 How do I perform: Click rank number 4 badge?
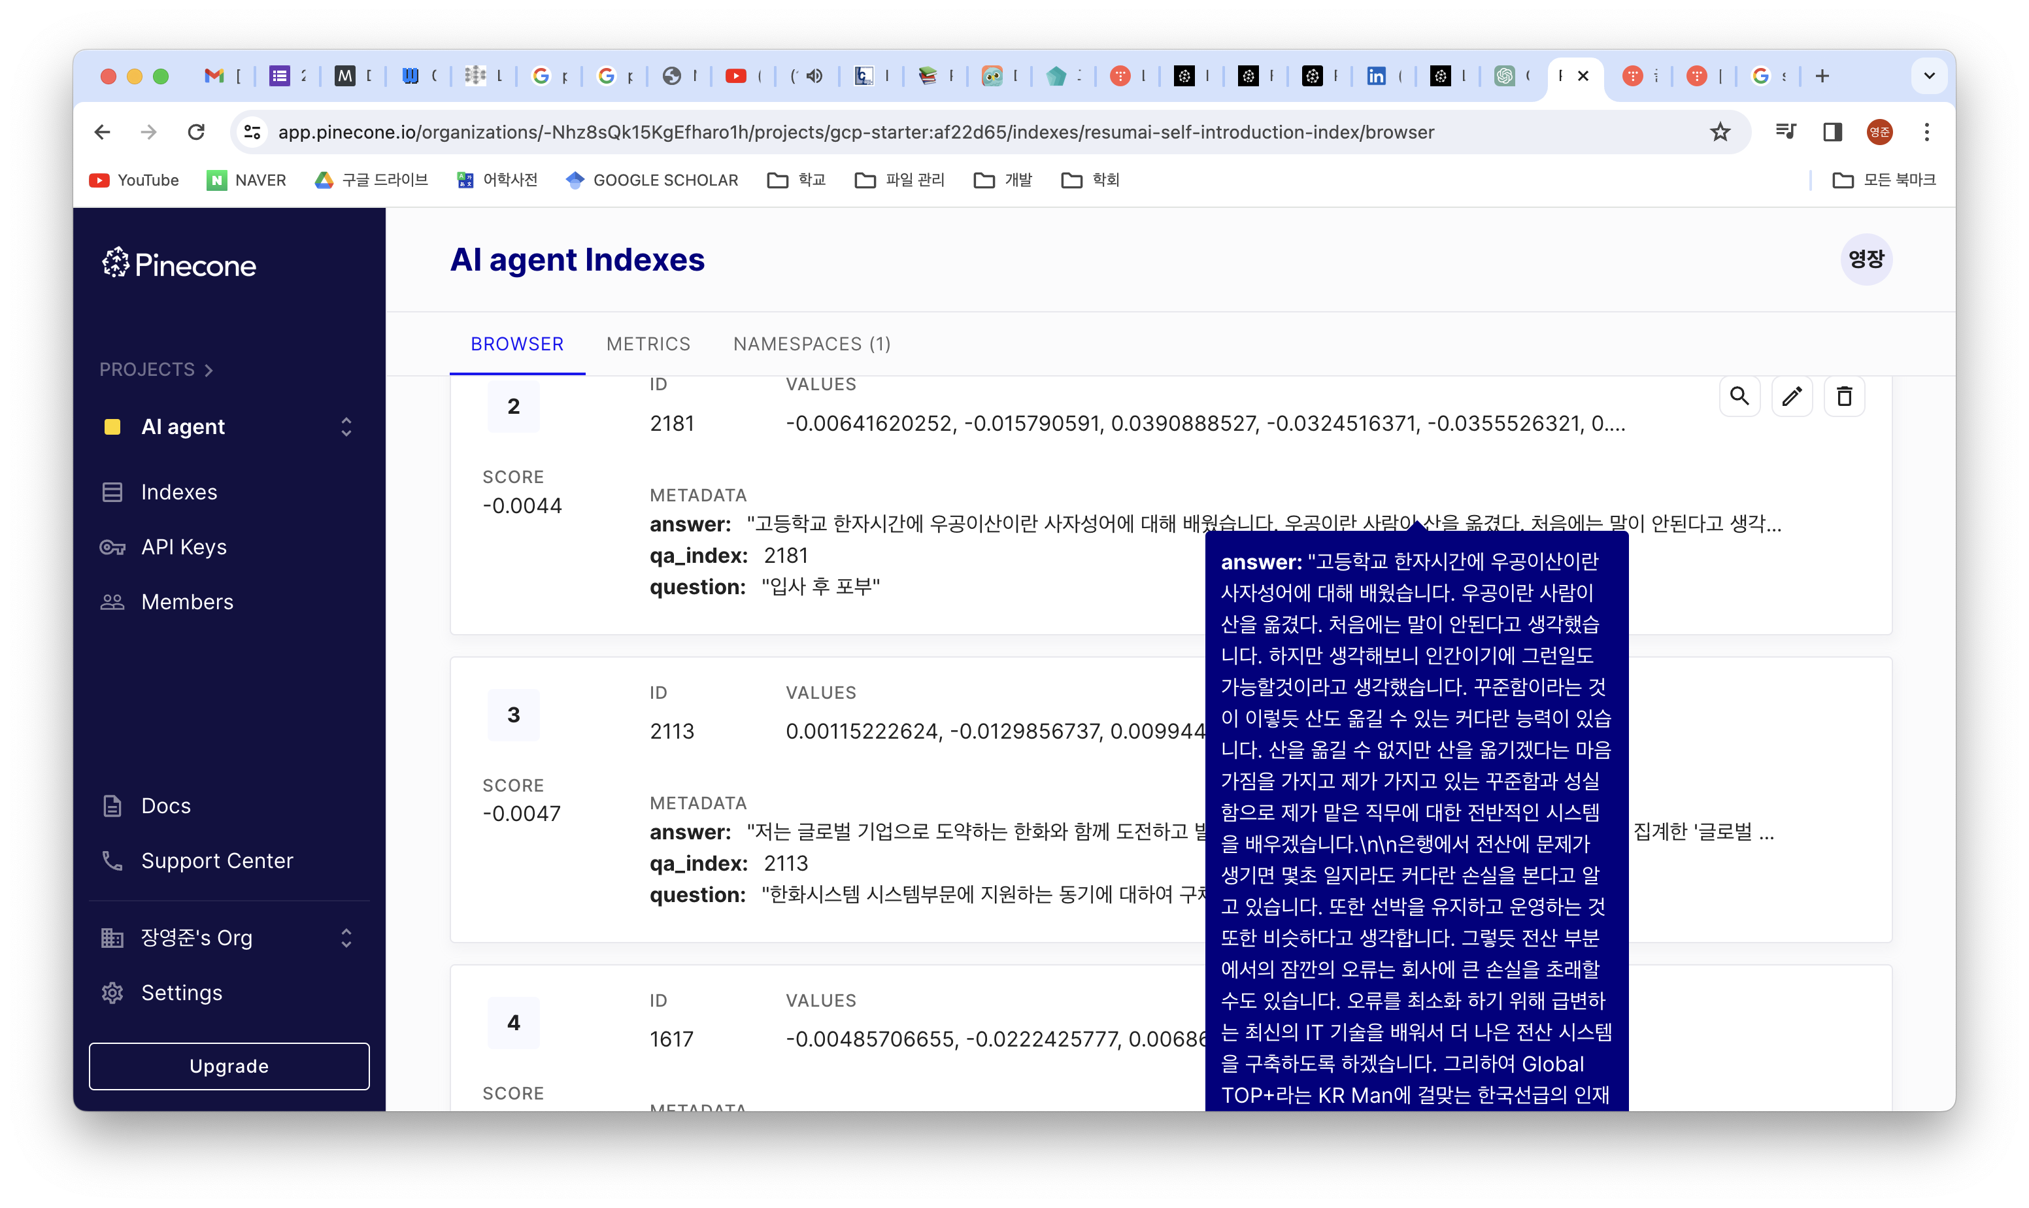pyautogui.click(x=512, y=1022)
